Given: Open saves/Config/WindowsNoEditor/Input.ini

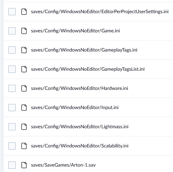Looking at the screenshot, I should (x=75, y=108).
